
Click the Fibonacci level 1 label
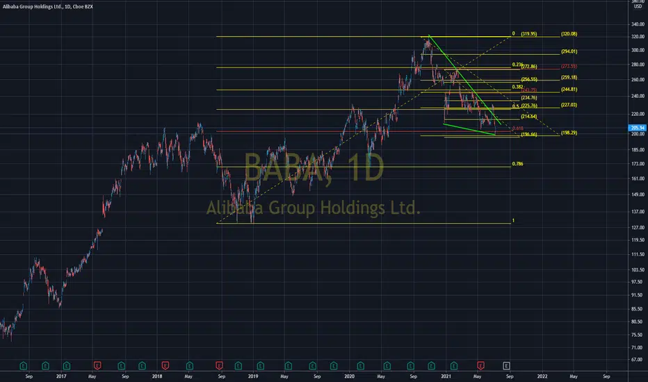513,221
